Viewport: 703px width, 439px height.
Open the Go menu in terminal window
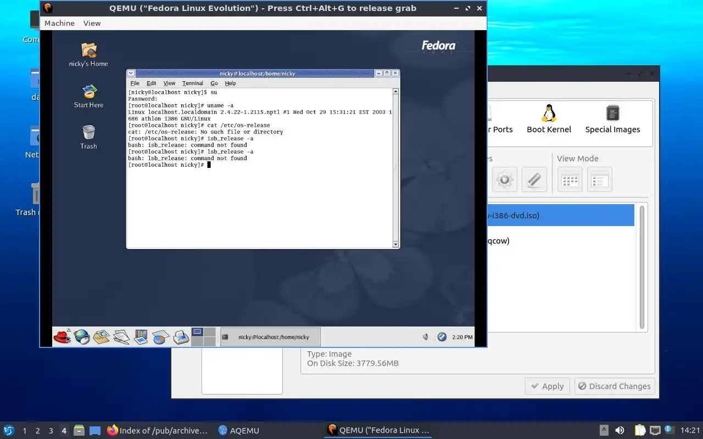[x=214, y=83]
